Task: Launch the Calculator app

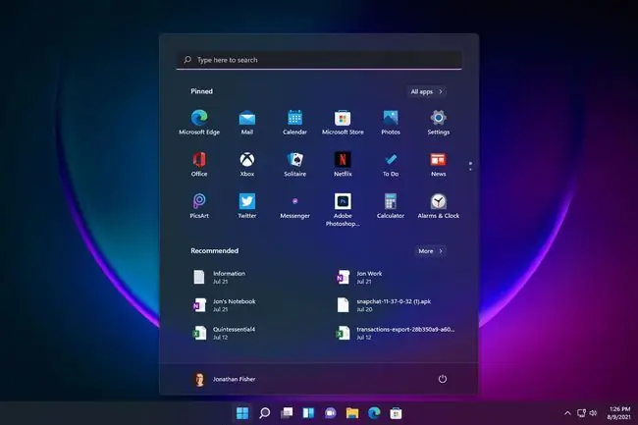Action: pyautogui.click(x=391, y=206)
